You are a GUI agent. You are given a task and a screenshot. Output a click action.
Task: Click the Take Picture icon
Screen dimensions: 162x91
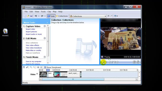pyautogui.click(x=138, y=62)
